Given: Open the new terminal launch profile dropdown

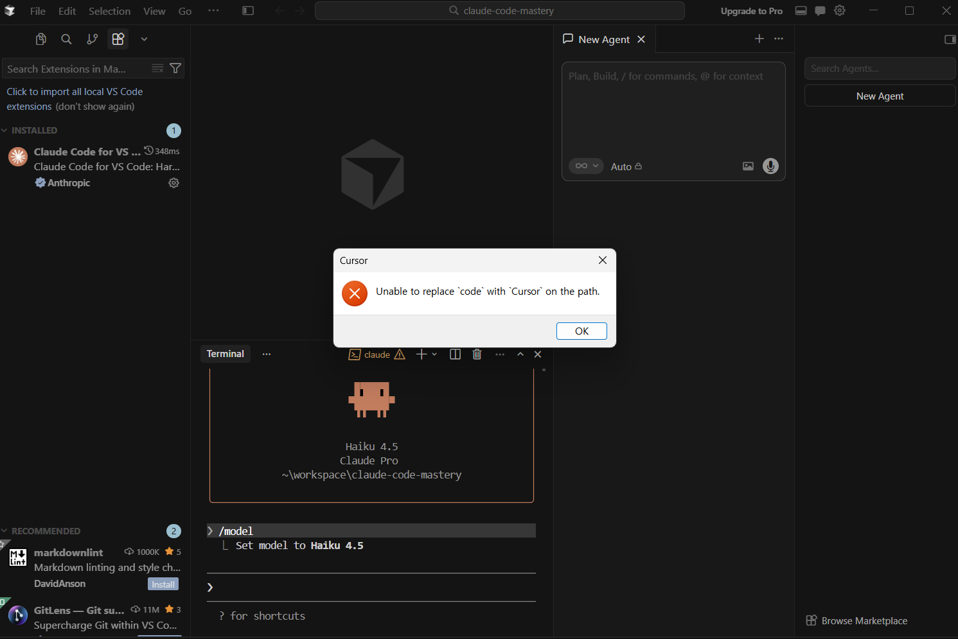Looking at the screenshot, I should [435, 355].
